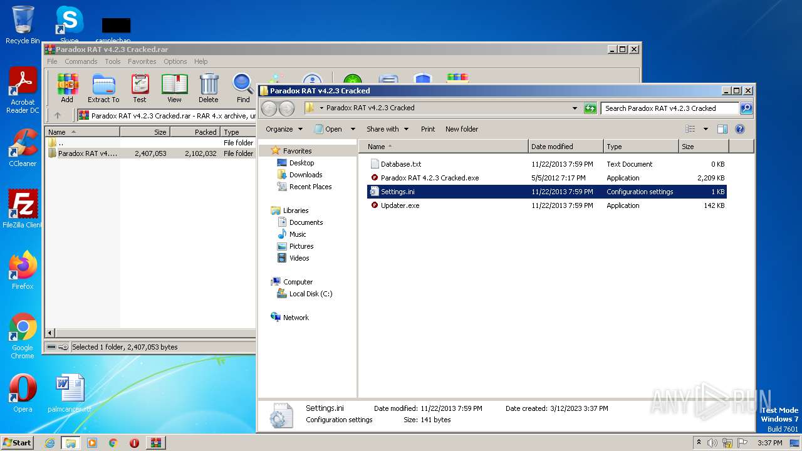This screenshot has height=451, width=802.
Task: Open Explorer help question mark icon
Action: coord(739,129)
